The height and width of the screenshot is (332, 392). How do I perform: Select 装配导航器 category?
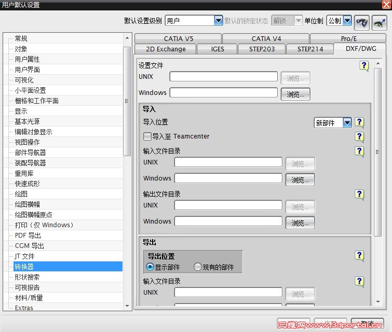click(30, 163)
